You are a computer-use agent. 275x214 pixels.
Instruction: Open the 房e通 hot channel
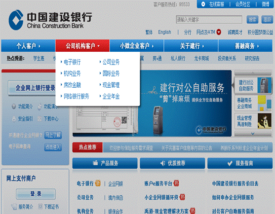tap(157, 58)
